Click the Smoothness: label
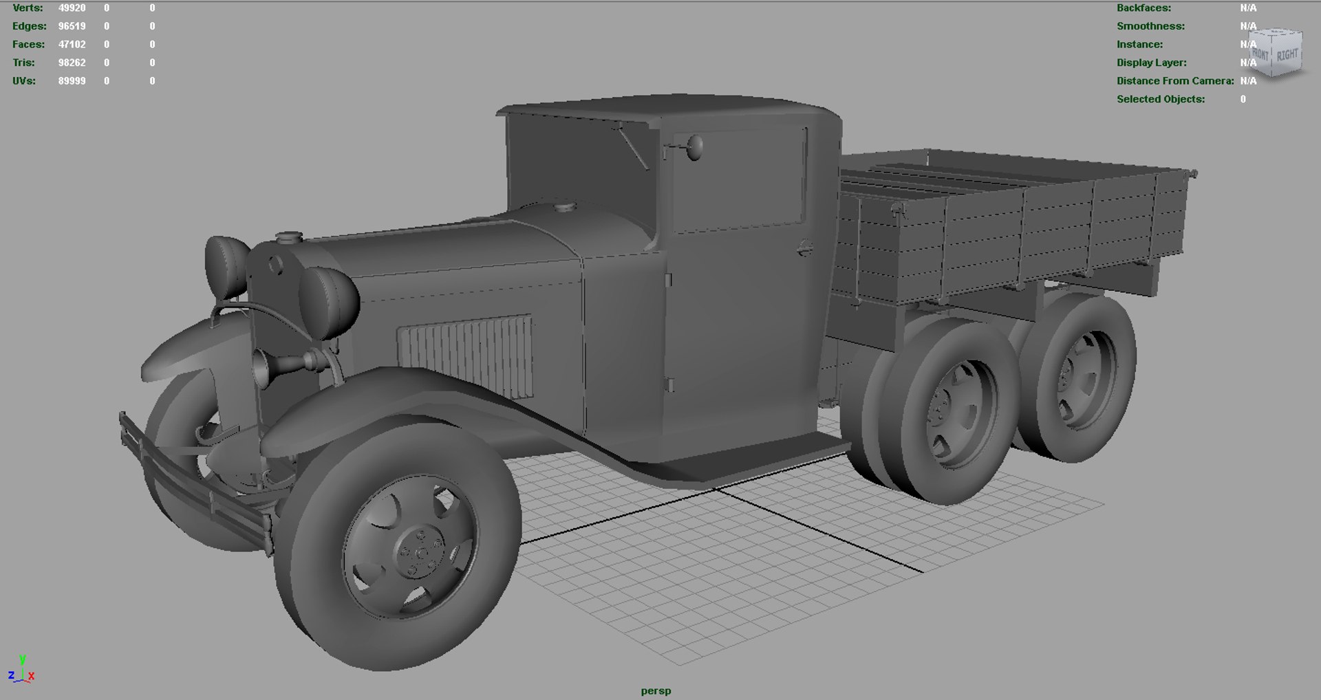 [x=1150, y=26]
